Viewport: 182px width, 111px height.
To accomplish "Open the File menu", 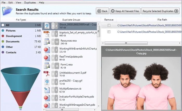I will tap(3, 2).
